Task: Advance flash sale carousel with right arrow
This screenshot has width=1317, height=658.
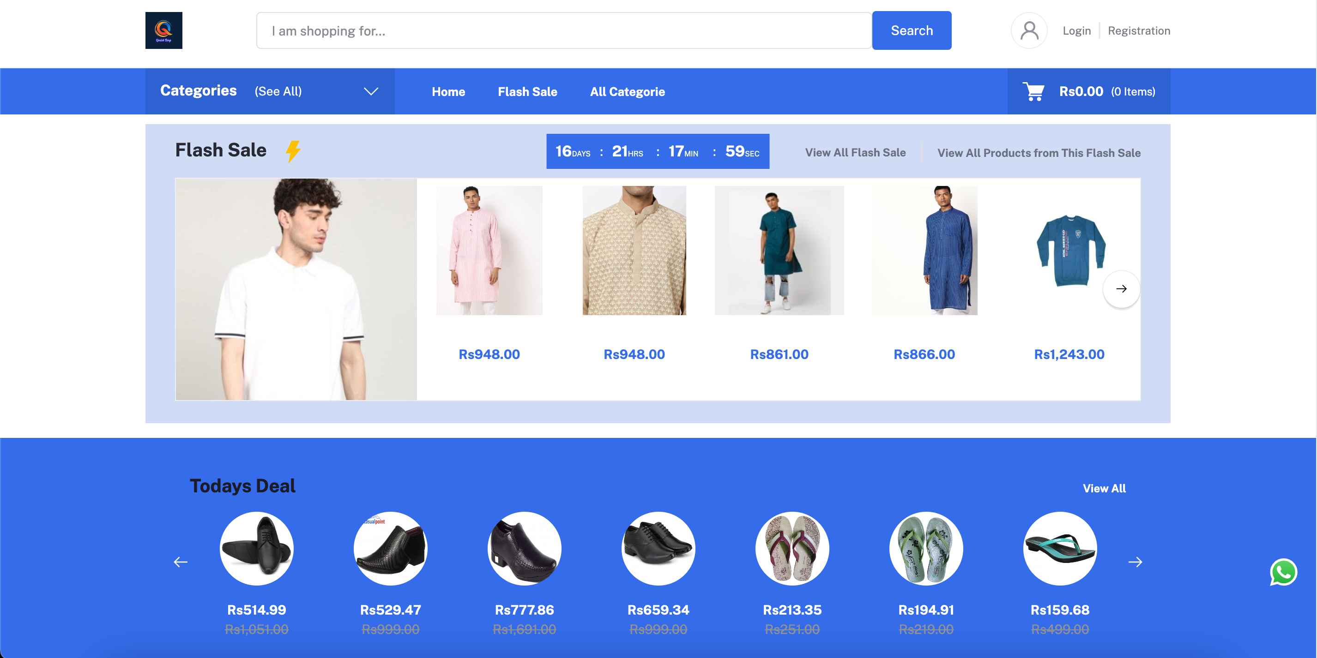Action: click(x=1121, y=289)
